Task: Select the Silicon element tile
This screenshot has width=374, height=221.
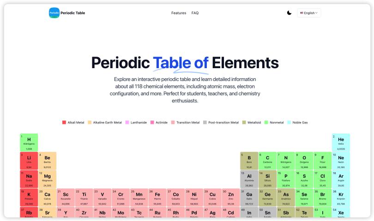Action: pyautogui.click(x=267, y=179)
